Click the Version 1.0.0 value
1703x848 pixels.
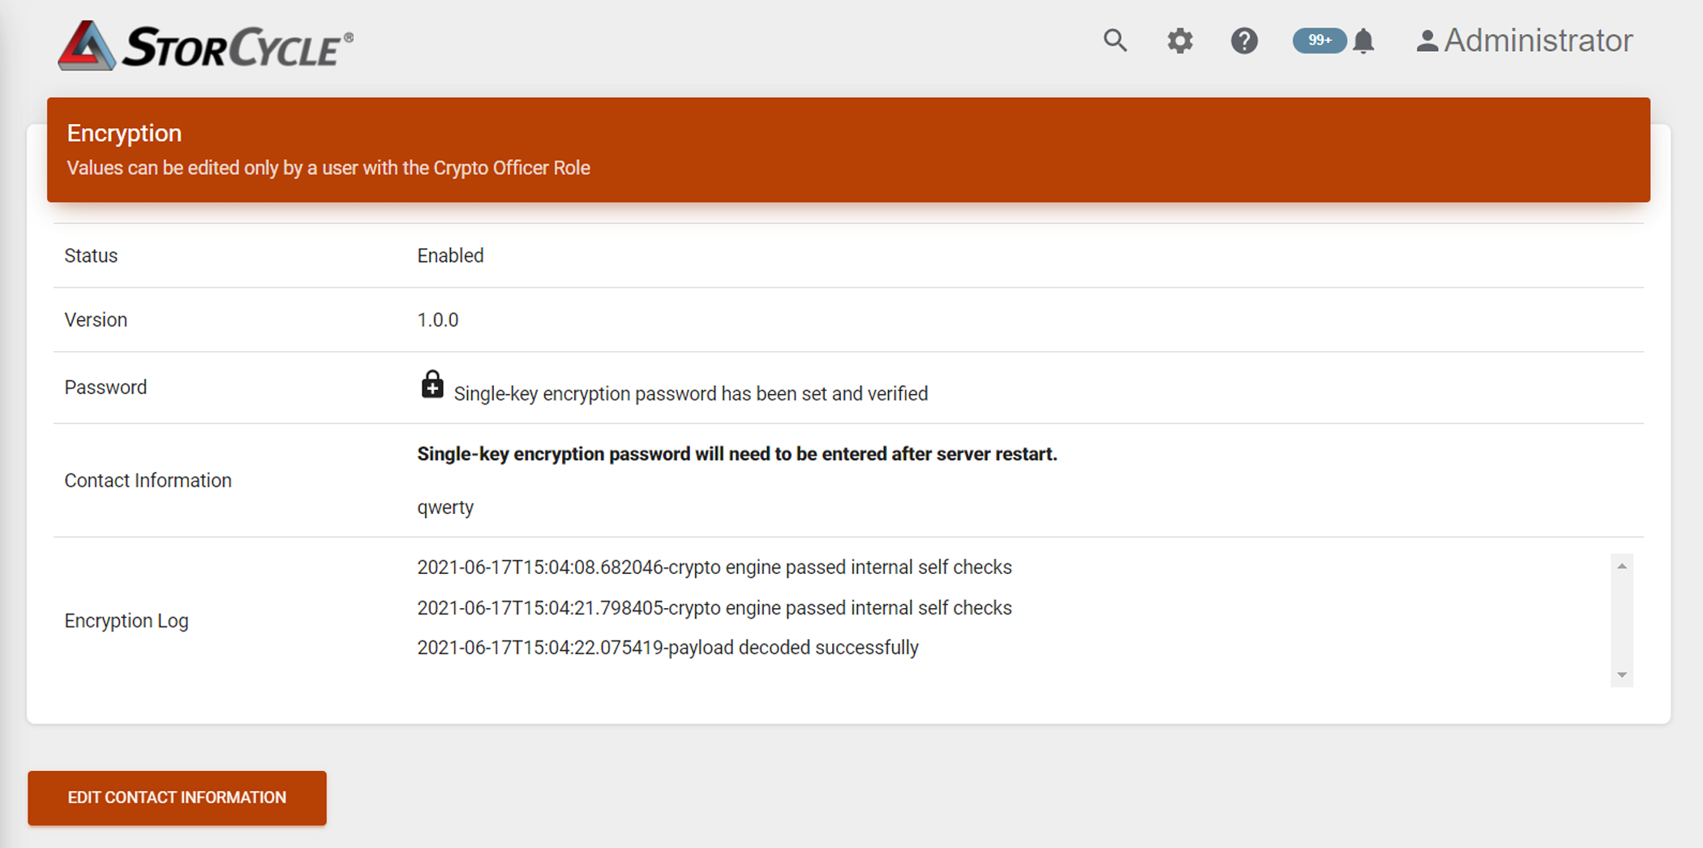click(x=437, y=319)
